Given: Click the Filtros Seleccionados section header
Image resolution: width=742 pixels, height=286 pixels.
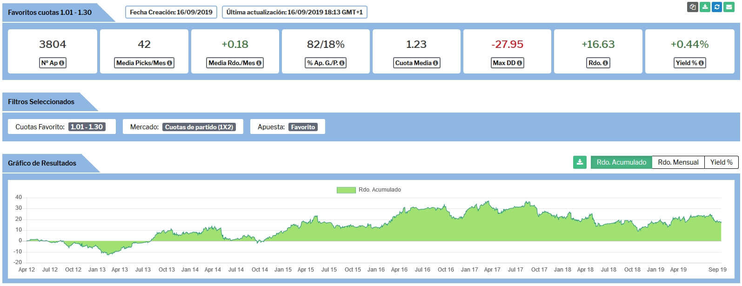Looking at the screenshot, I should (x=41, y=101).
